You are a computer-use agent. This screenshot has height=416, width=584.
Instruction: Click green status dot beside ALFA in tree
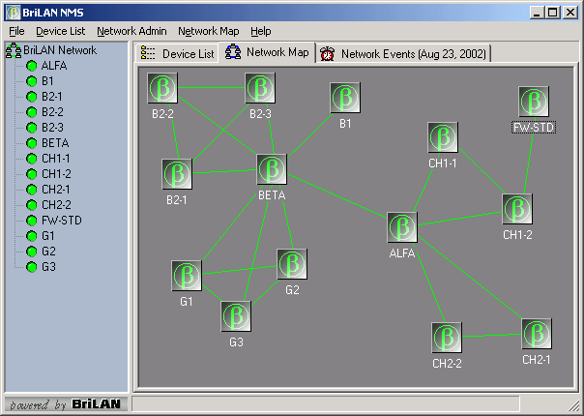pos(32,66)
